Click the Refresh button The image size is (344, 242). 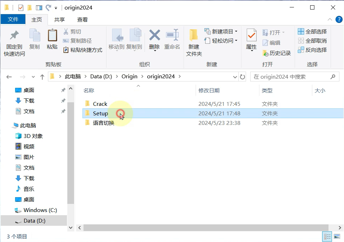(x=242, y=77)
